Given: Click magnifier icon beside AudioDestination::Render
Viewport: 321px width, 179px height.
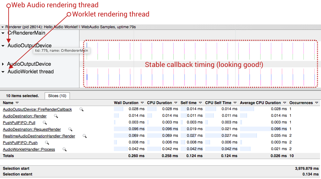Looking at the screenshot, I should coord(56,116).
